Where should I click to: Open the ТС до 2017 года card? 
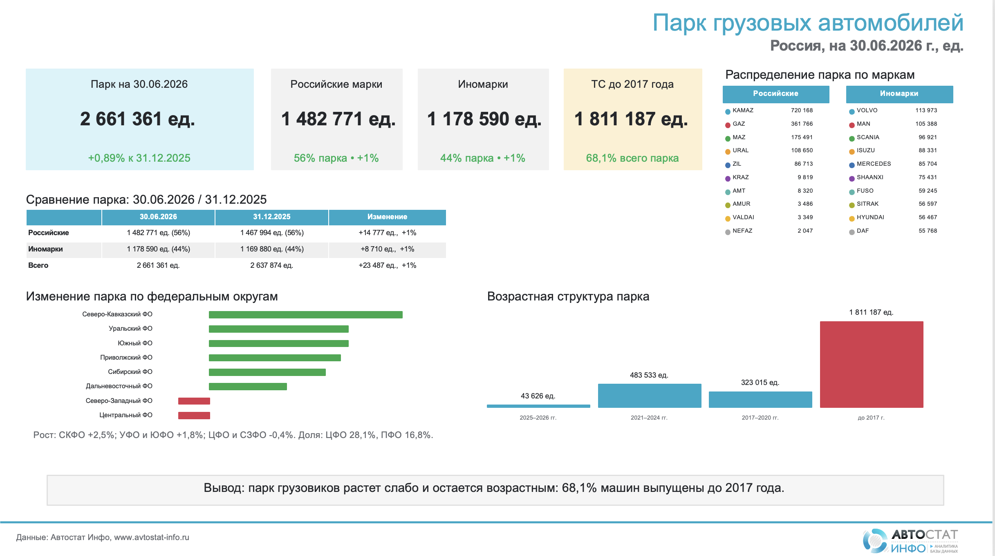[633, 119]
